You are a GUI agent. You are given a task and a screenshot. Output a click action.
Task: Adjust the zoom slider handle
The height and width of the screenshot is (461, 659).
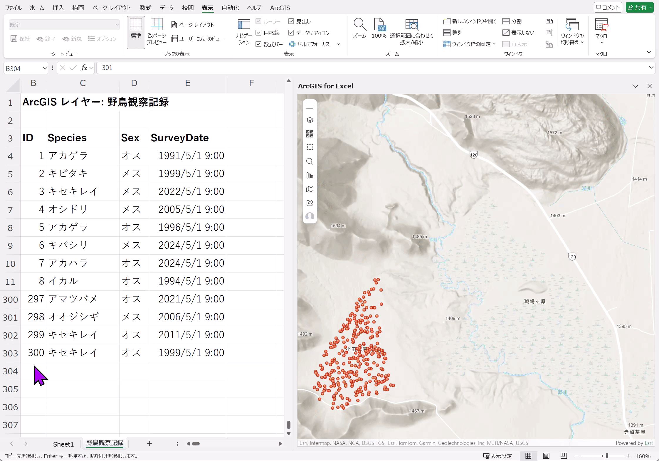pyautogui.click(x=607, y=456)
